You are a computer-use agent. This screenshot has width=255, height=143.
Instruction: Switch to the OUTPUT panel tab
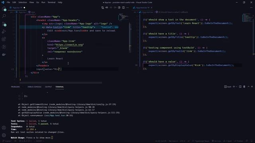(x=48, y=87)
